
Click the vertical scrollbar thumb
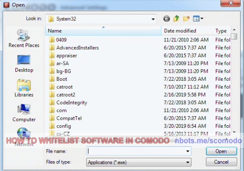click(234, 36)
